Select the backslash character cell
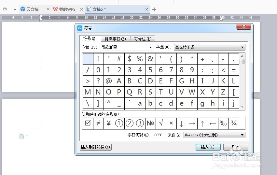 pyautogui.click(x=88, y=103)
